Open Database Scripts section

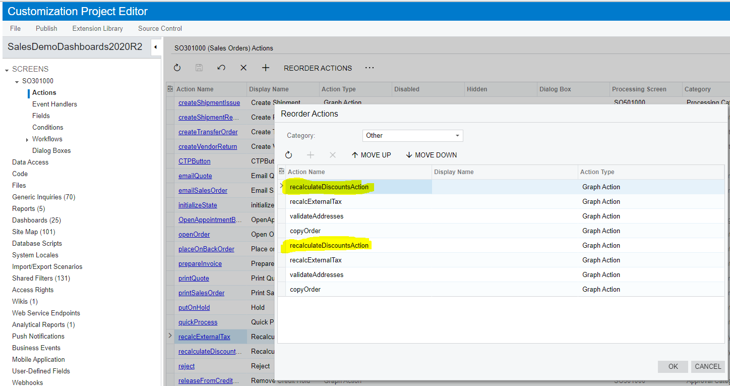pyautogui.click(x=37, y=243)
